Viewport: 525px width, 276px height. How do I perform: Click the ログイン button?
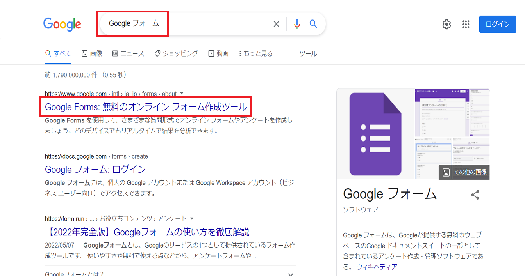[x=497, y=24]
